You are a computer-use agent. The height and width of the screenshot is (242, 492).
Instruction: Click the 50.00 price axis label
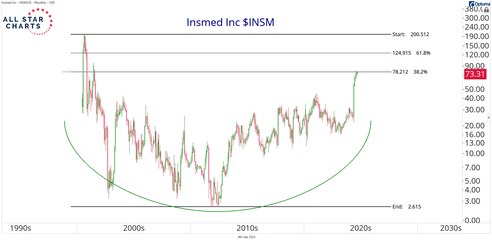(x=474, y=89)
